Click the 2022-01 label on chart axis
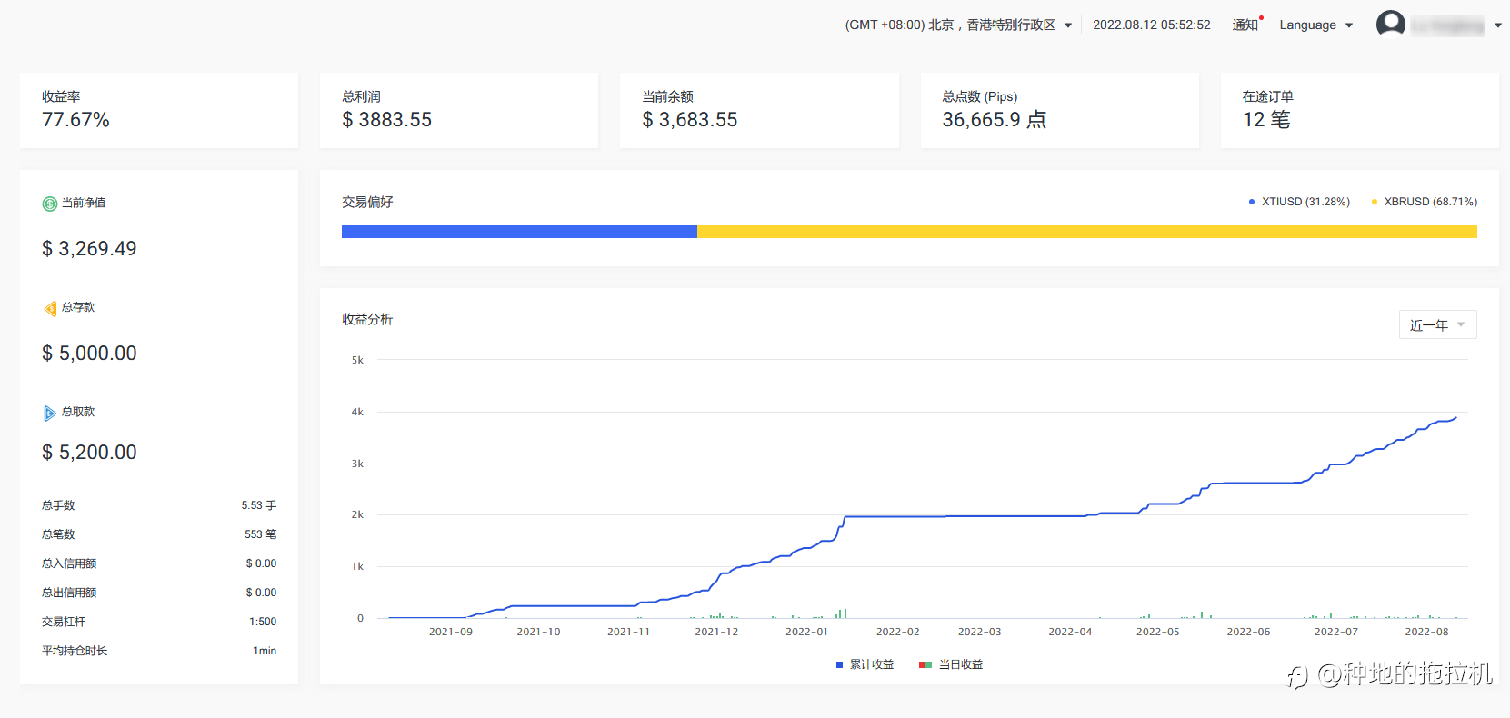The width and height of the screenshot is (1510, 718). 807,632
